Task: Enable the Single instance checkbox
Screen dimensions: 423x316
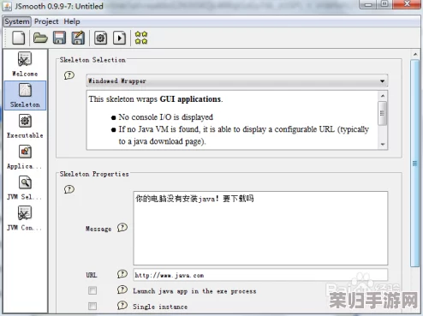Action: [x=92, y=307]
